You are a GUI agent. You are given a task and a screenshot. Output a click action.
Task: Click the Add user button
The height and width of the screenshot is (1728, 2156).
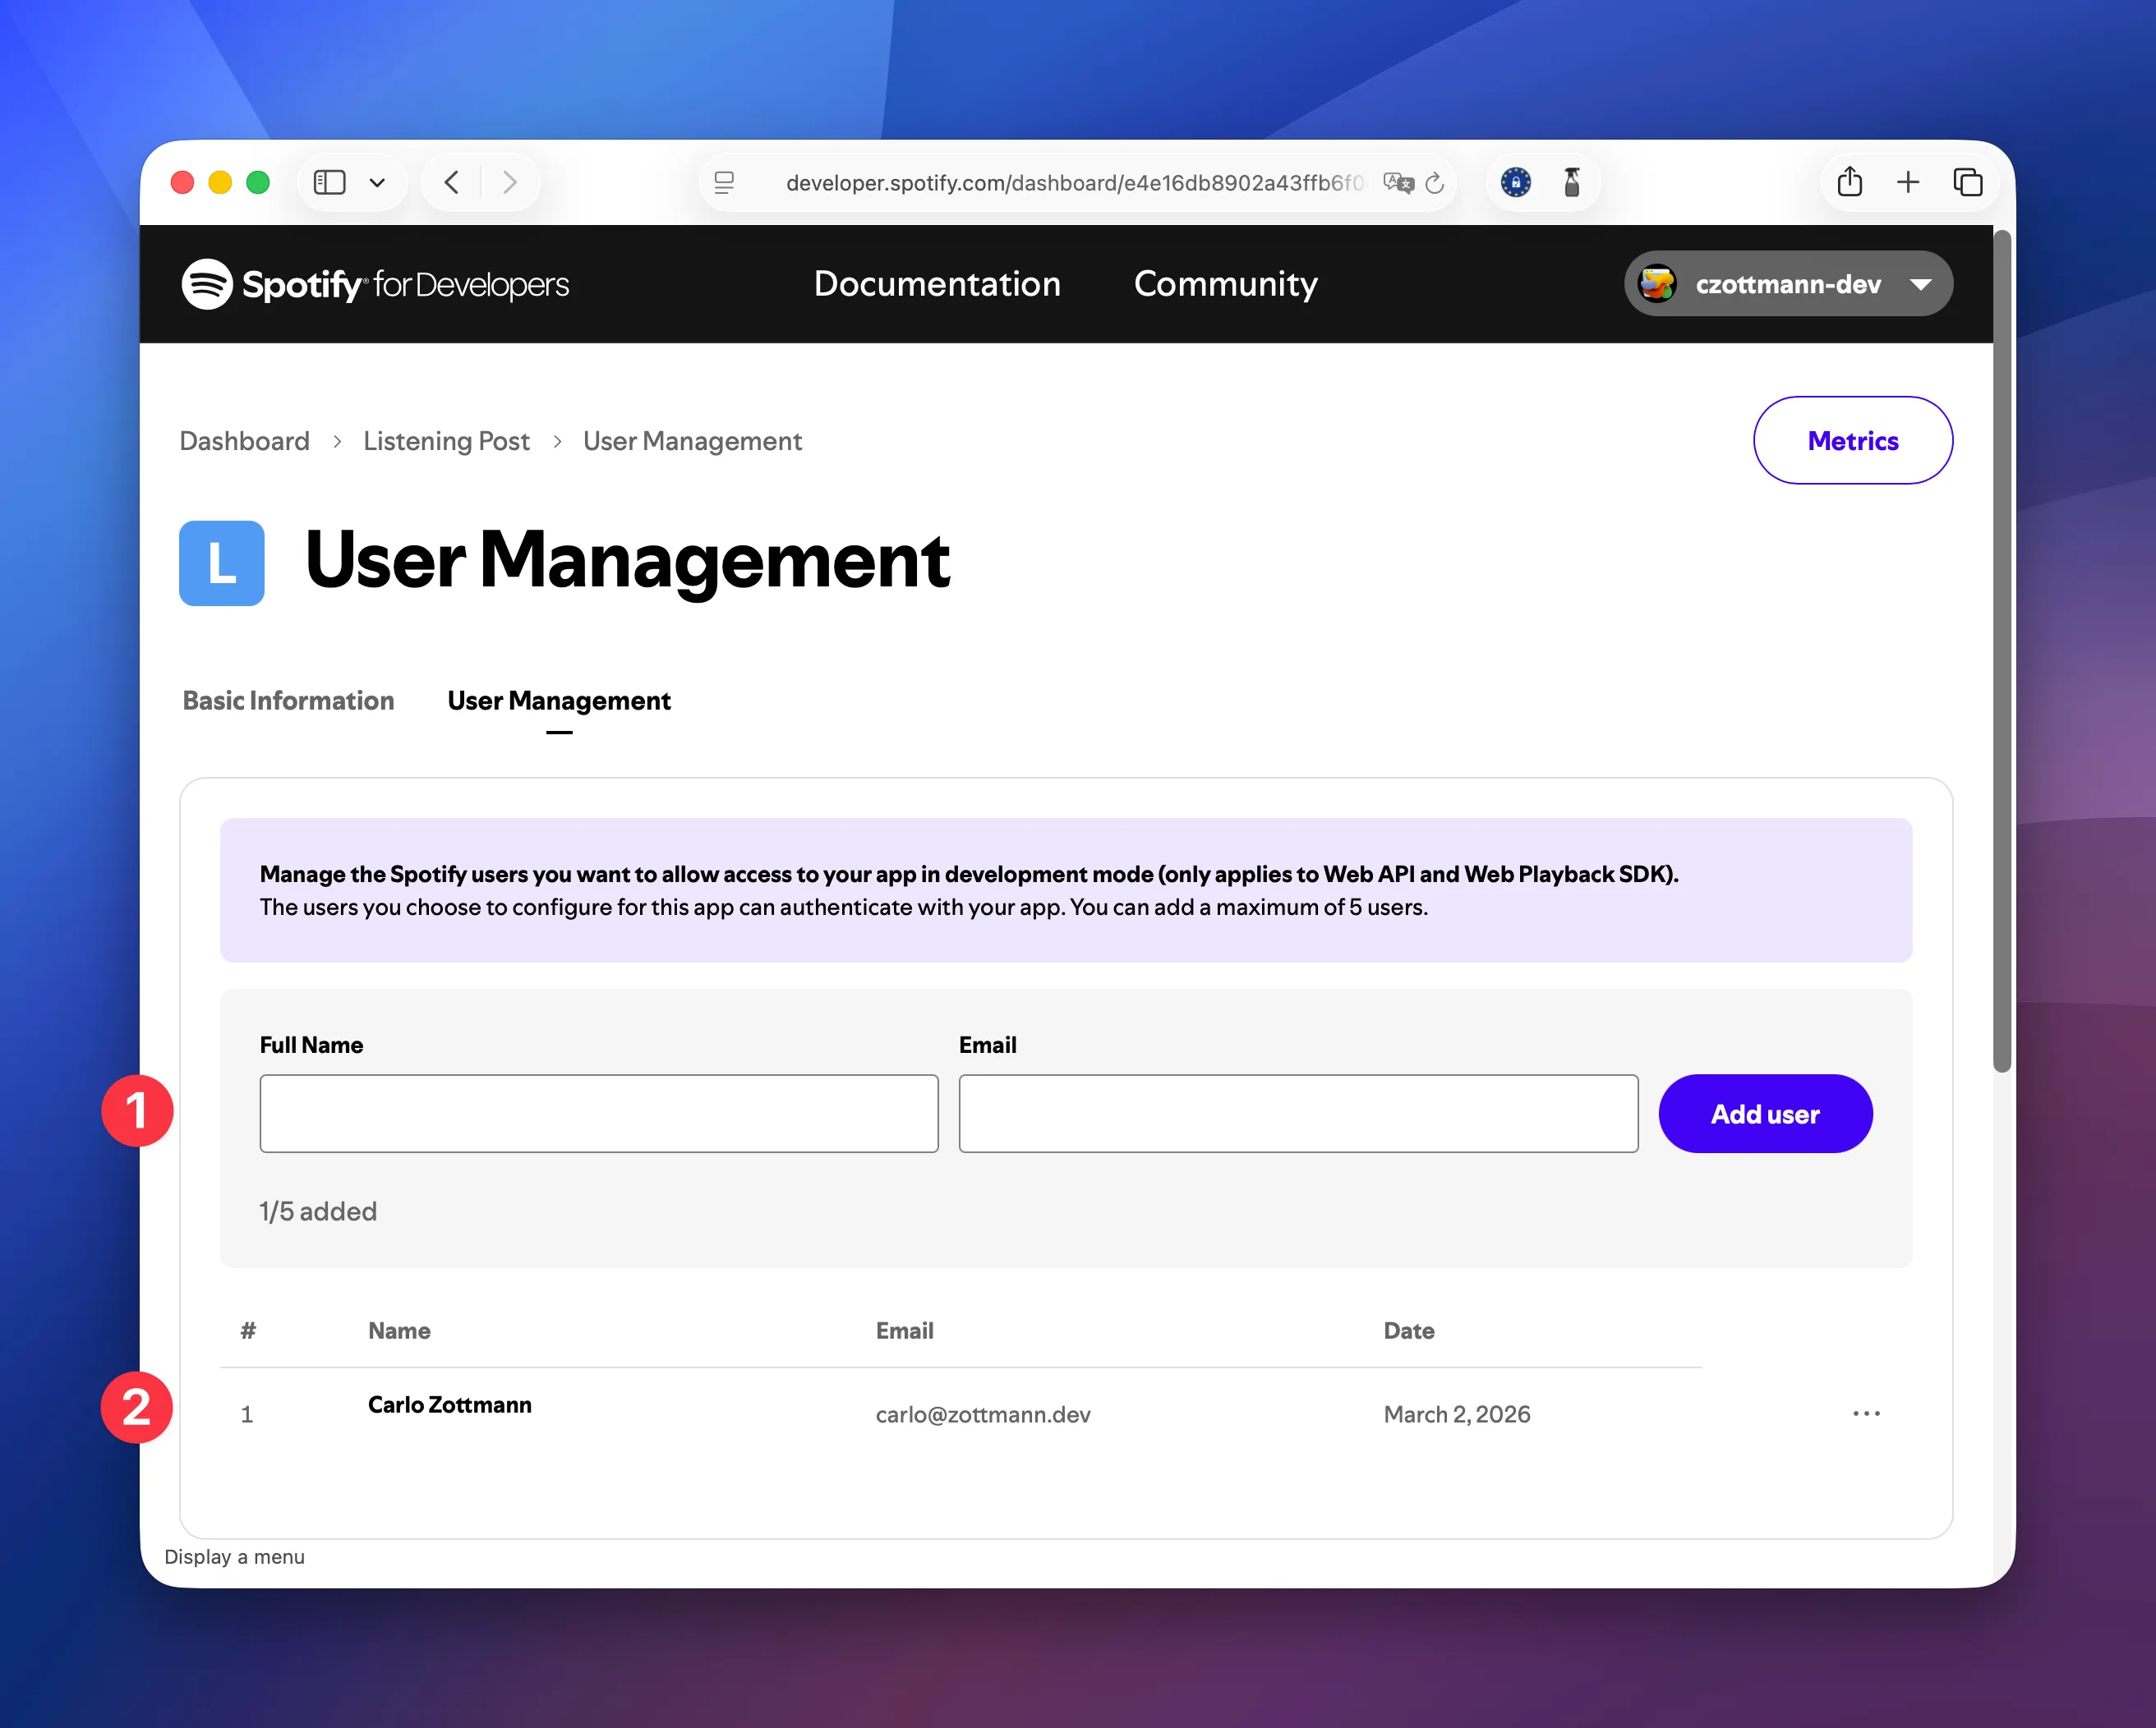click(x=1765, y=1114)
